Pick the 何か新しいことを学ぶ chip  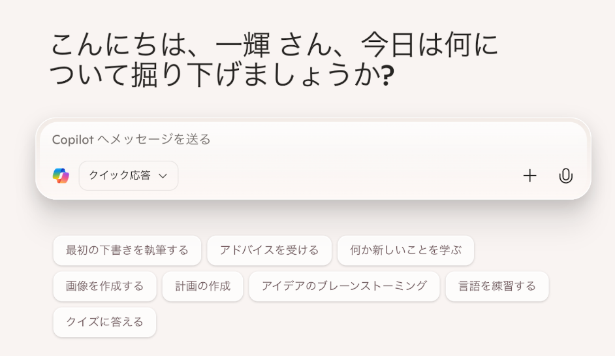[x=405, y=250]
